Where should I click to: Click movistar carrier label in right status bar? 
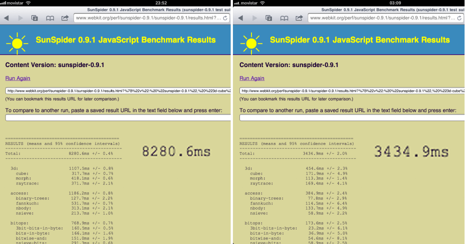249,3
